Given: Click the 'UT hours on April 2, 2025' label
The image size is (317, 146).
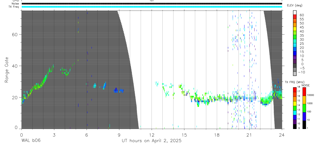Looking at the screenshot, I should tap(152, 141).
